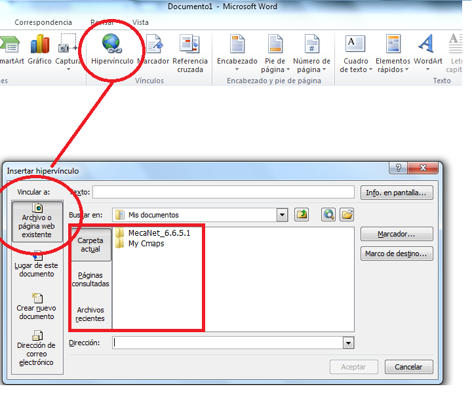Select the MecaNet_6.6.5.1 folder
This screenshot has width=472, height=397.
[153, 233]
